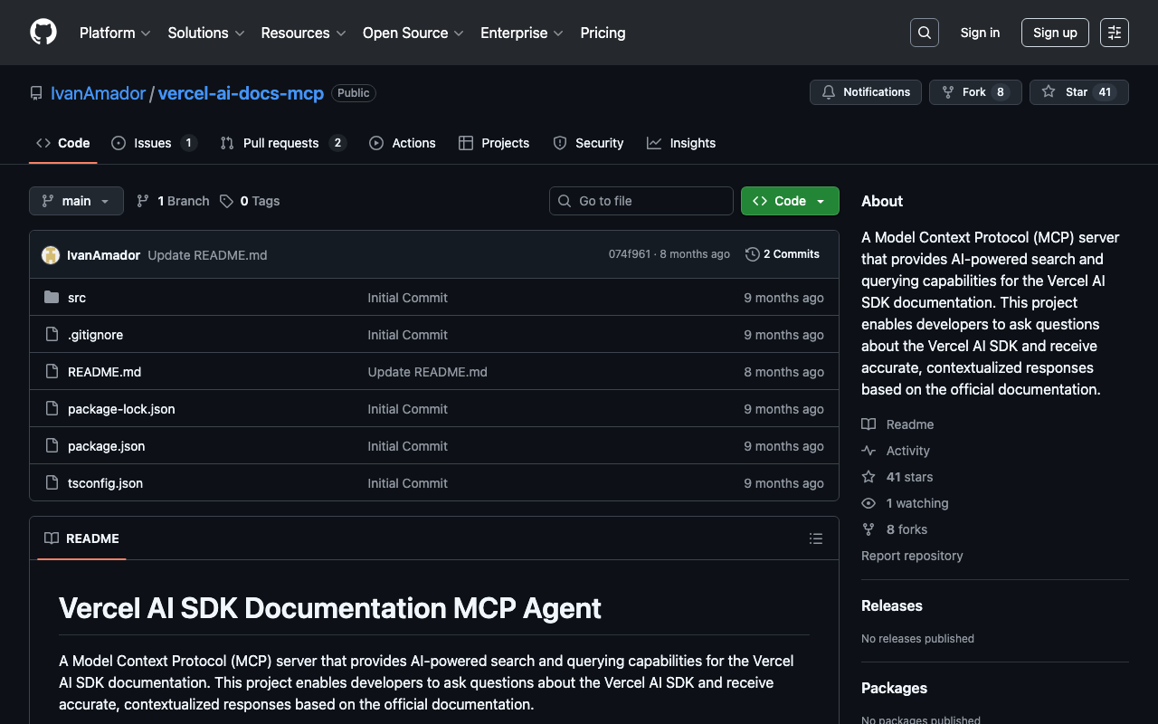This screenshot has width=1158, height=724.
Task: Click the appearance settings icon in header
Action: point(1114,33)
